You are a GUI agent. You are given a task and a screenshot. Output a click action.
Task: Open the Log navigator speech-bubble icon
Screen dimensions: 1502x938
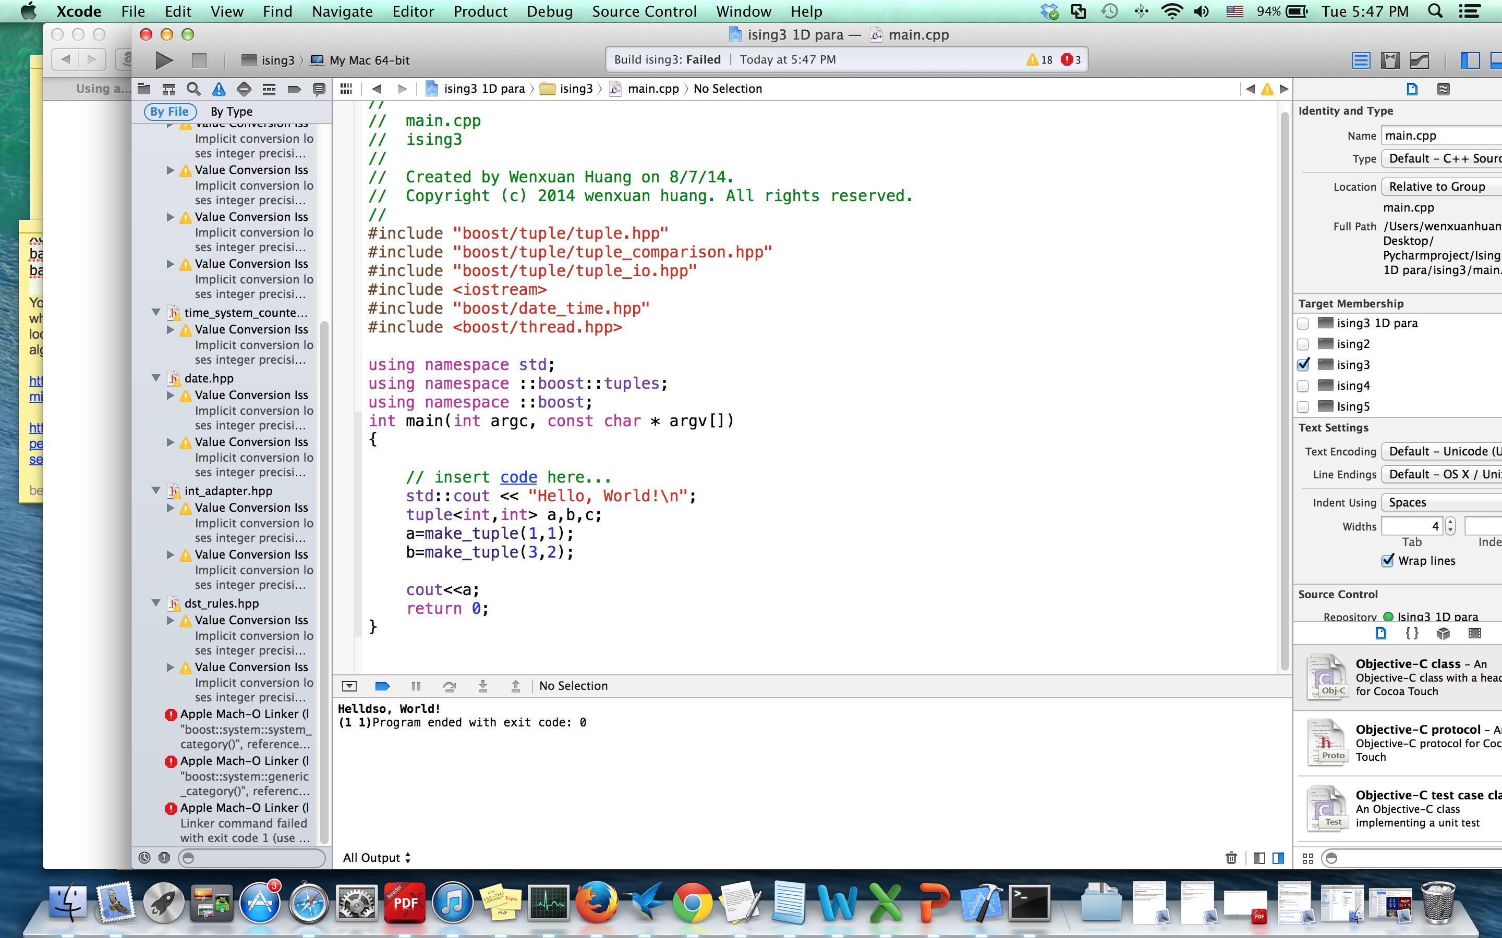[319, 89]
